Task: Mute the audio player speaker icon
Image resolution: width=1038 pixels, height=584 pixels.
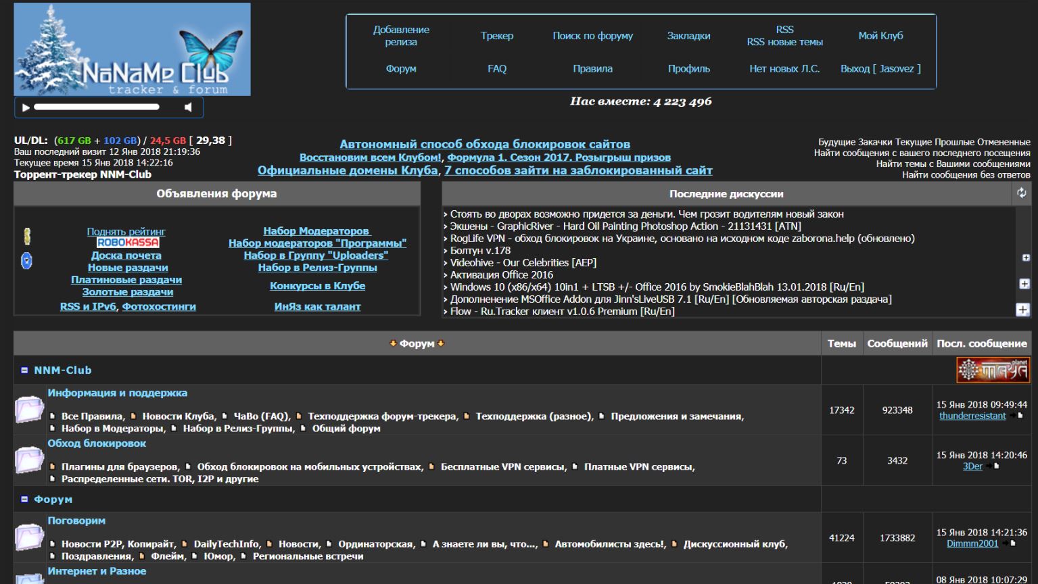Action: 188,107
